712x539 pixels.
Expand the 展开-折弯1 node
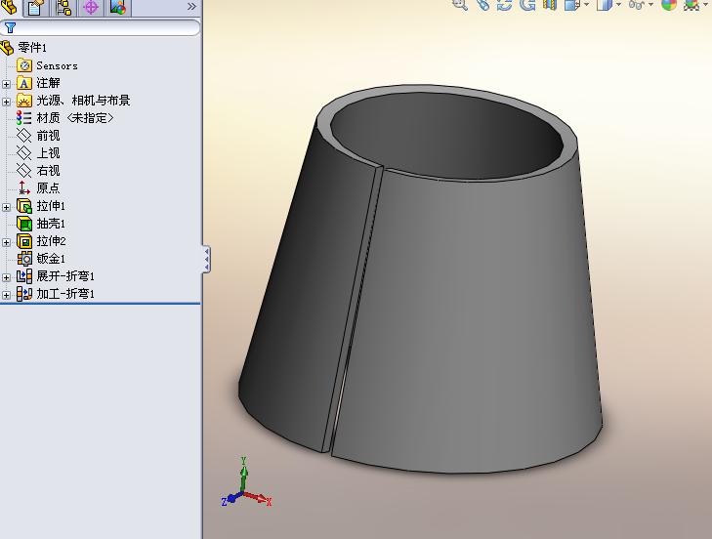click(x=7, y=277)
